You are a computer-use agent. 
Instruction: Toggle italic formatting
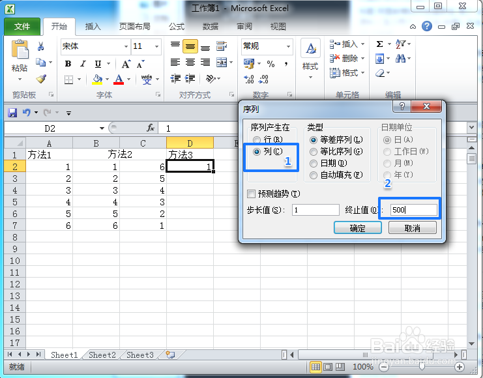[83, 64]
